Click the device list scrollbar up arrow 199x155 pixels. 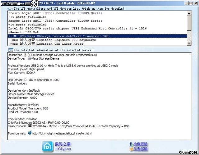tap(189, 13)
